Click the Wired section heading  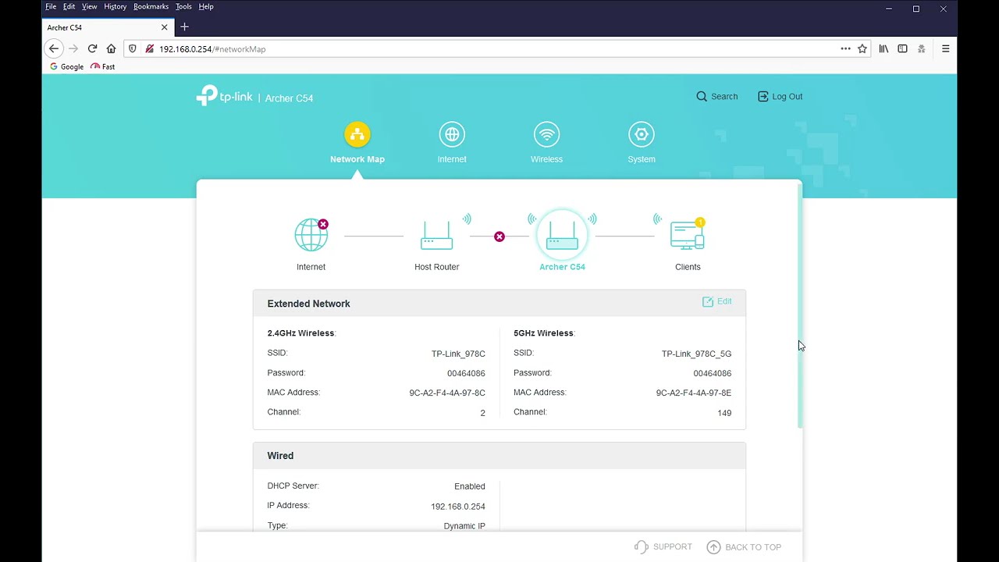(280, 456)
